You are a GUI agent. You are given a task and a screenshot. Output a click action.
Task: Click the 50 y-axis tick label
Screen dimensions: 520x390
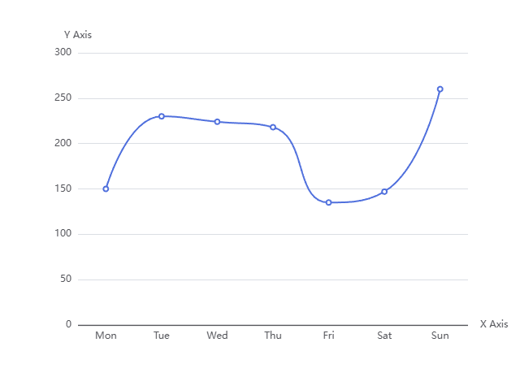[66, 279]
